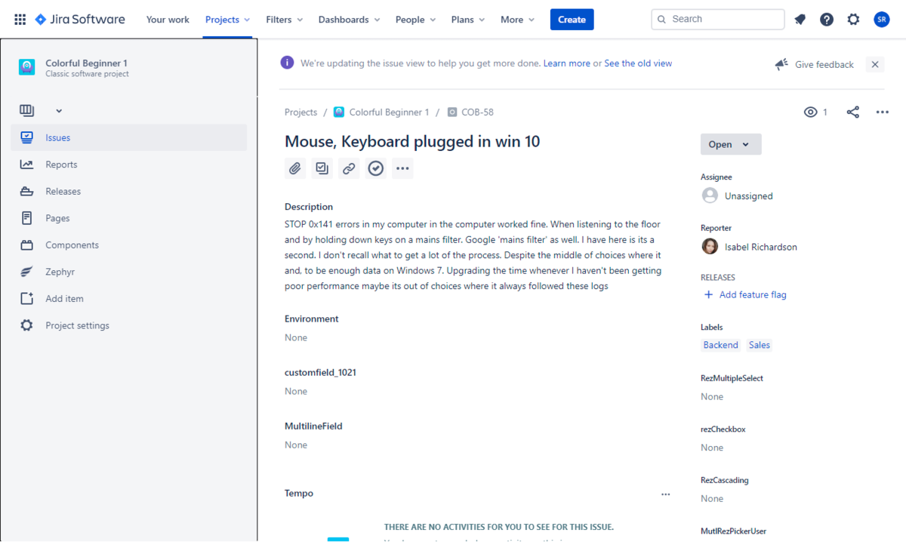Click the blue Create button

(572, 20)
